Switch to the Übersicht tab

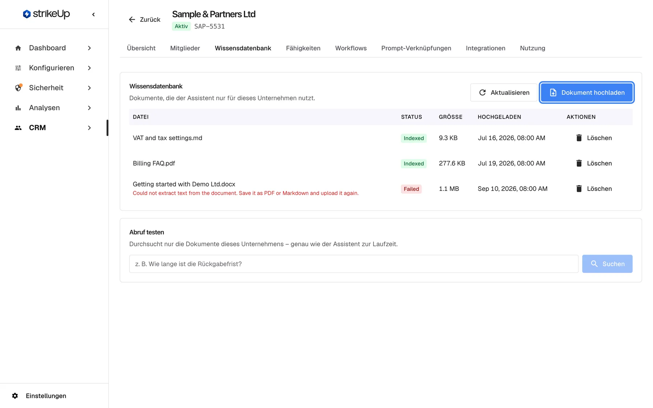pyautogui.click(x=141, y=48)
